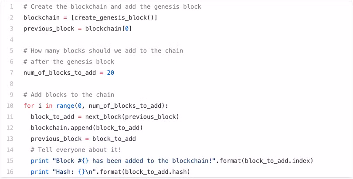This screenshot has width=353, height=179.
Task: Click line number 1 in the gutter
Action: [11, 7]
